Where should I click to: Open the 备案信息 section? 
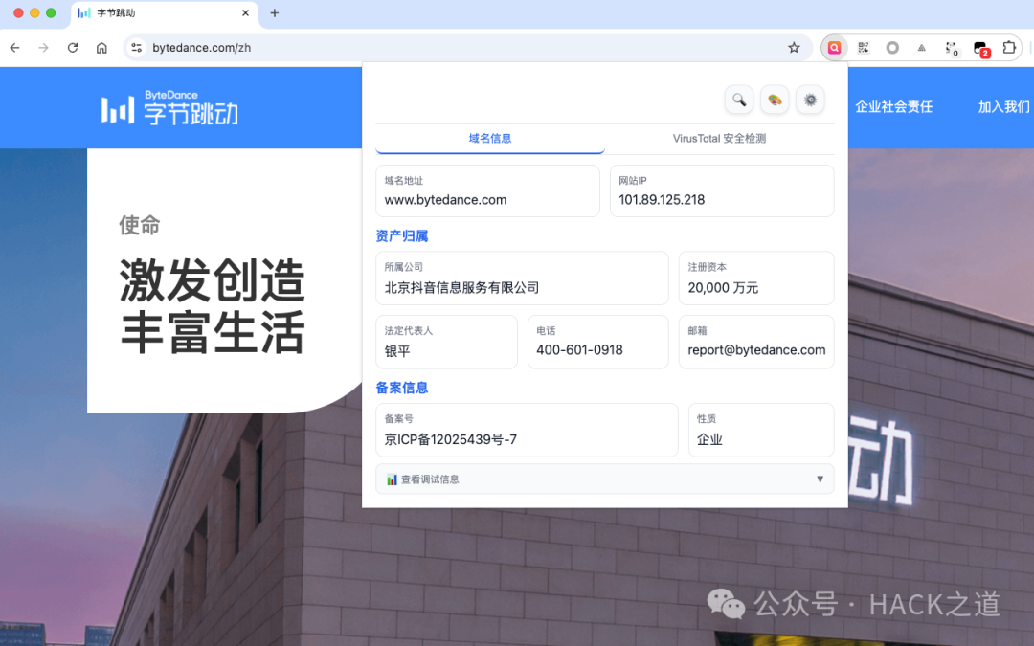coord(403,388)
